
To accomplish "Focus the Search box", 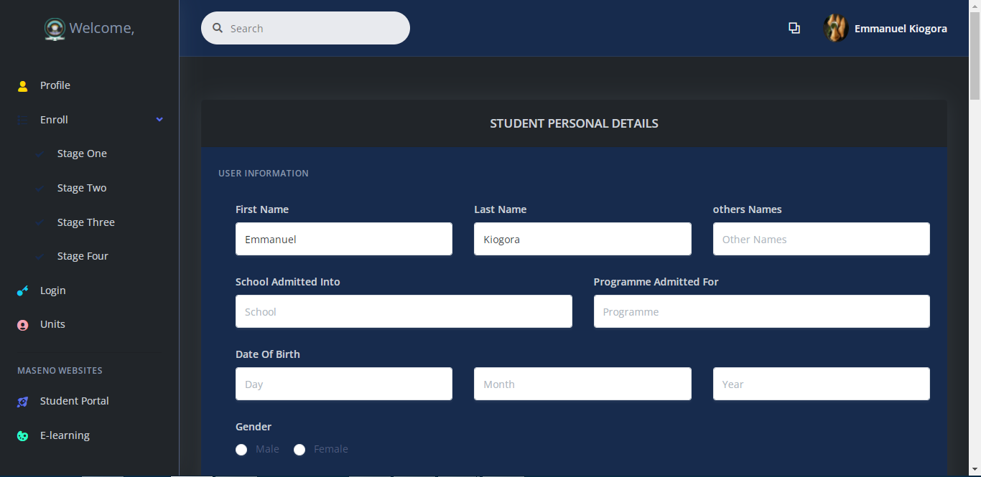I will 305,28.
